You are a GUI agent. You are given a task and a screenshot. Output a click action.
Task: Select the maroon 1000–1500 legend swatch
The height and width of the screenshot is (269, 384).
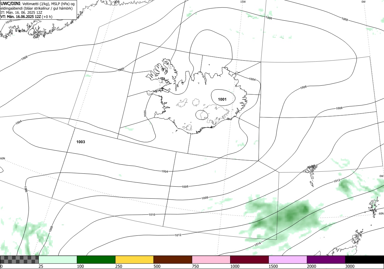[250, 259]
